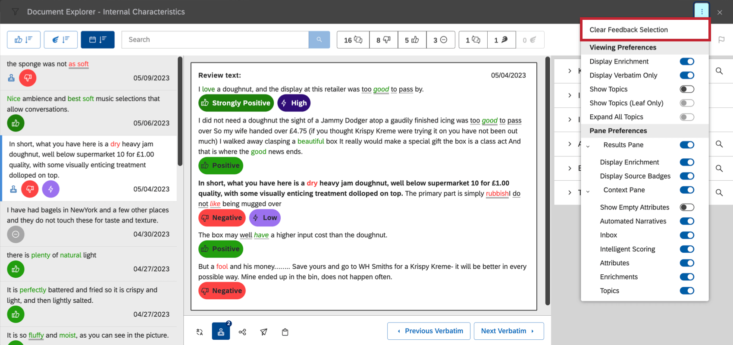This screenshot has height=345, width=733.
Task: Click the search magnifier button
Action: coord(319,40)
